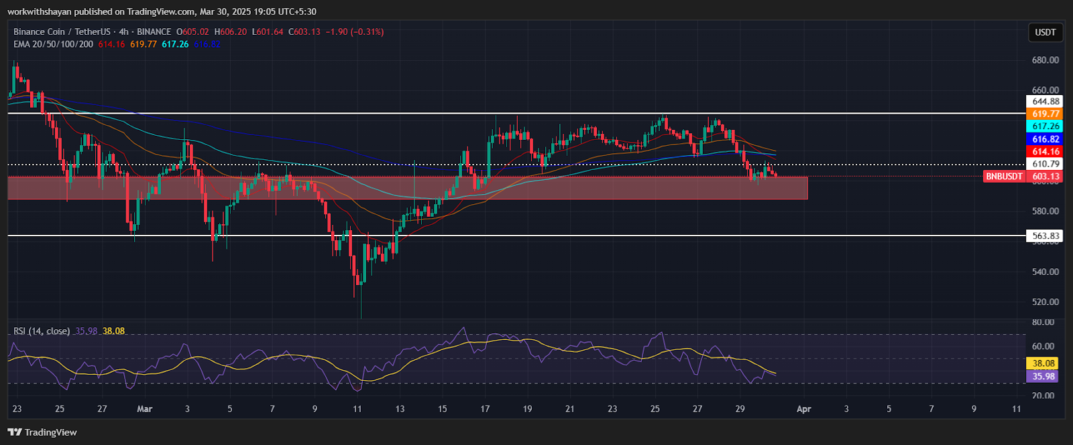Click the red 614.16 EMA price label

point(1045,152)
